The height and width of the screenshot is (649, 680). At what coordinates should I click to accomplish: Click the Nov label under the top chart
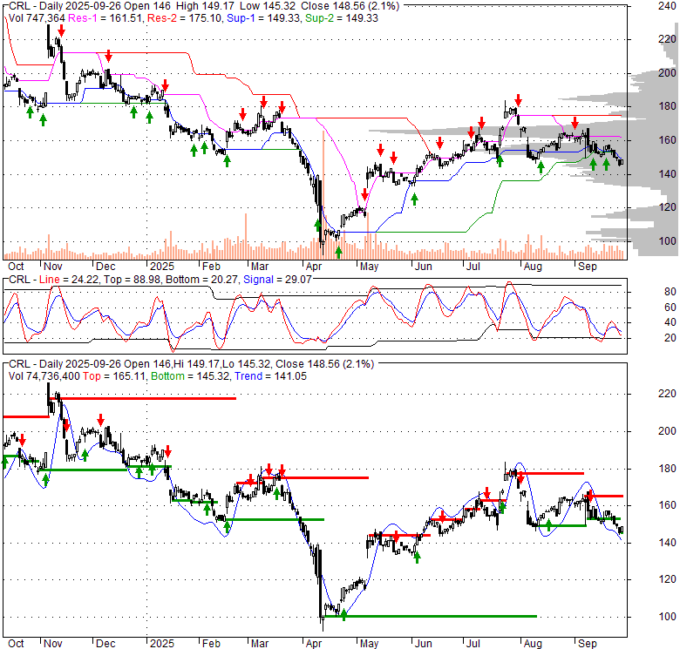point(53,266)
